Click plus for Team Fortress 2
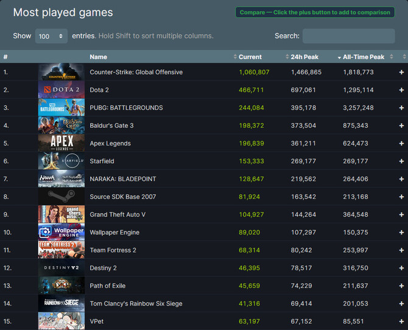The image size is (408, 330). coord(401,250)
